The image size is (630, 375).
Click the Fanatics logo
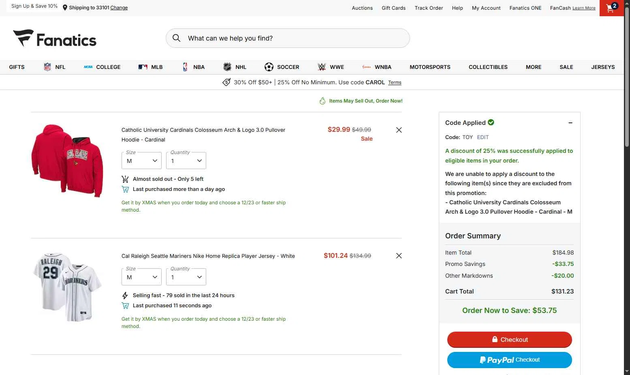55,39
